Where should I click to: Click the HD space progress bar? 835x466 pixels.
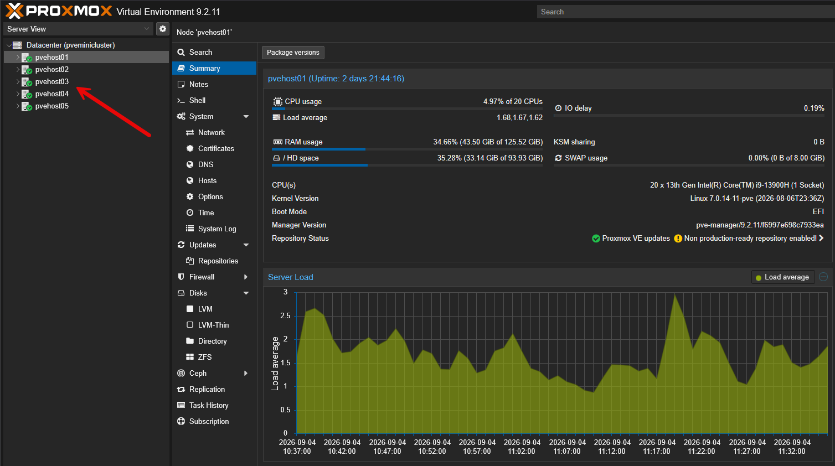point(407,165)
